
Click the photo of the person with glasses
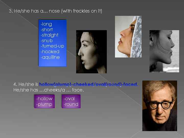160,106
